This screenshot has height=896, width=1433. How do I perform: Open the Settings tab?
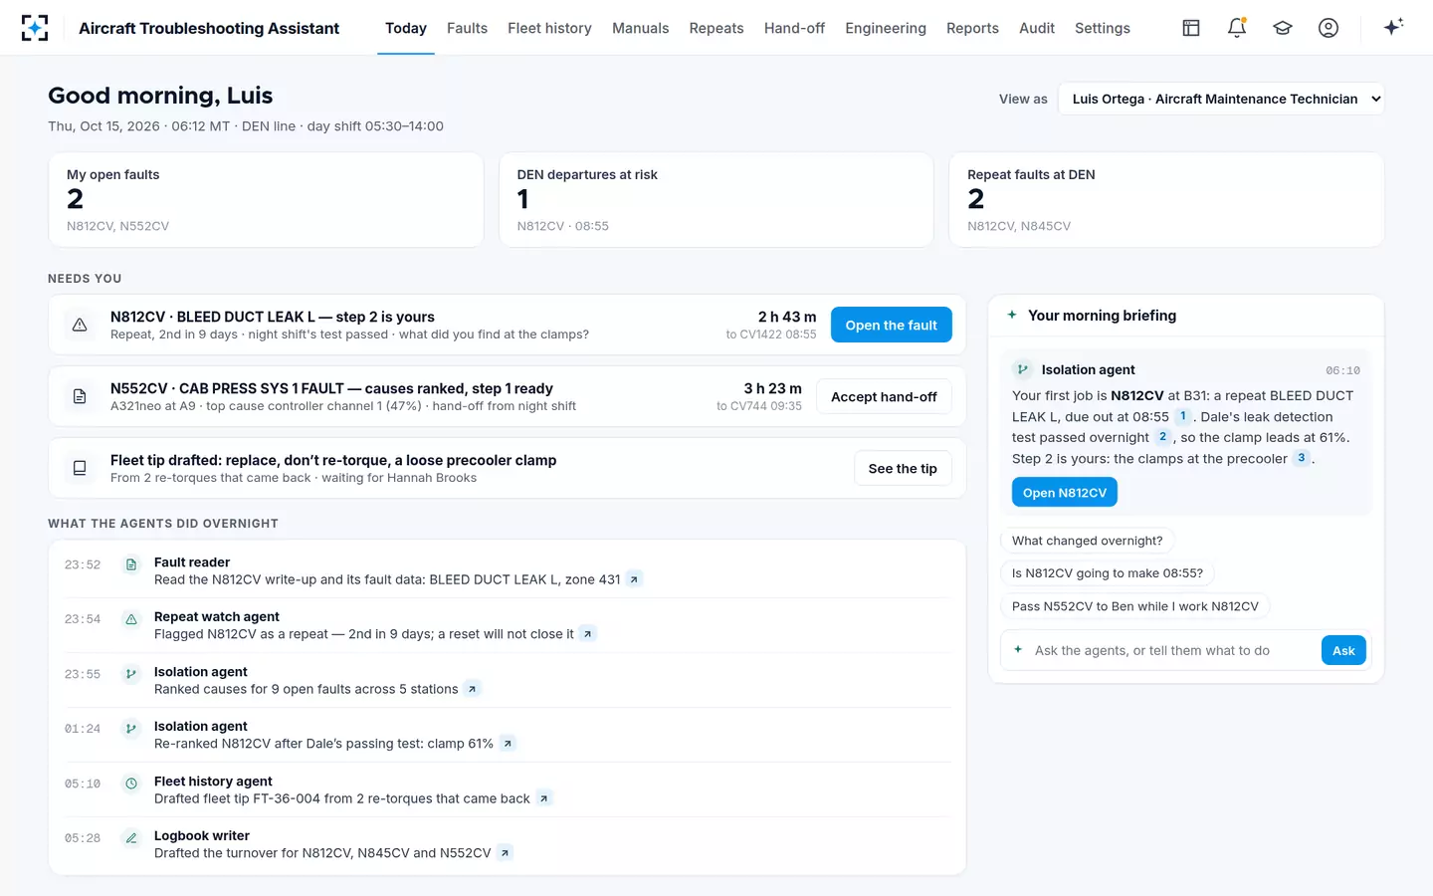(x=1103, y=28)
